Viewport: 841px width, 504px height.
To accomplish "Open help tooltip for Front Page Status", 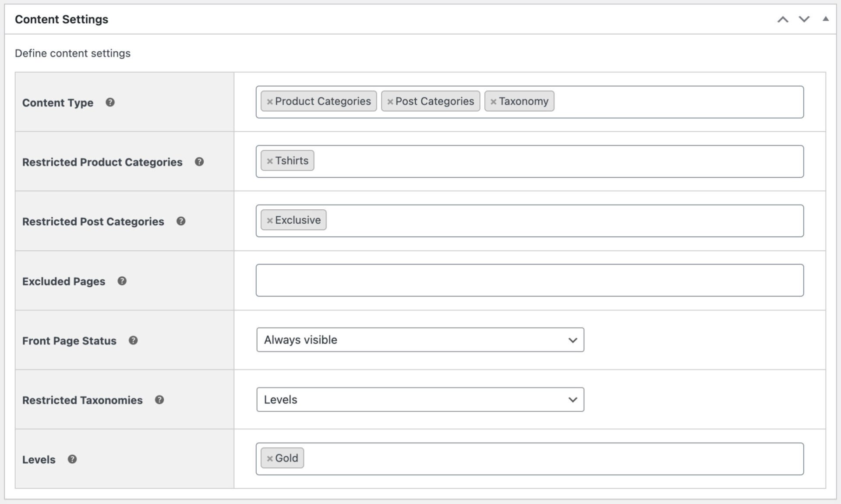I will tap(134, 340).
